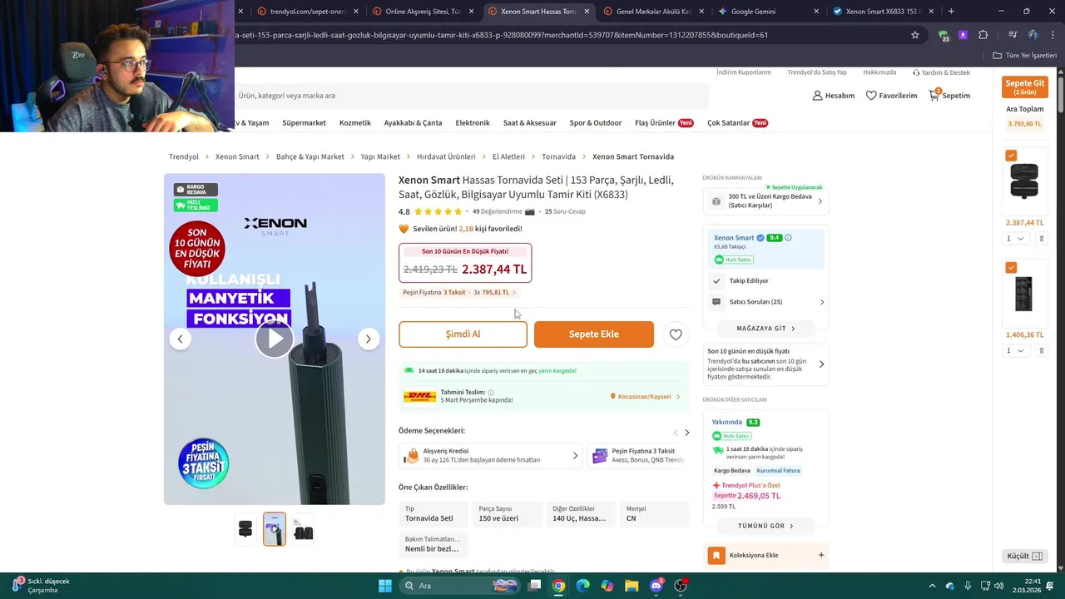The image size is (1065, 599).
Task: Open the purple download extension icon
Action: (x=963, y=35)
